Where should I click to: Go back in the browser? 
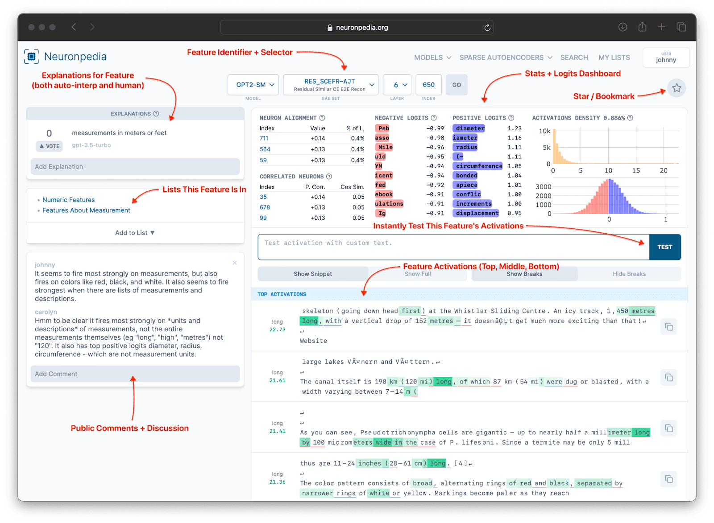pos(74,27)
